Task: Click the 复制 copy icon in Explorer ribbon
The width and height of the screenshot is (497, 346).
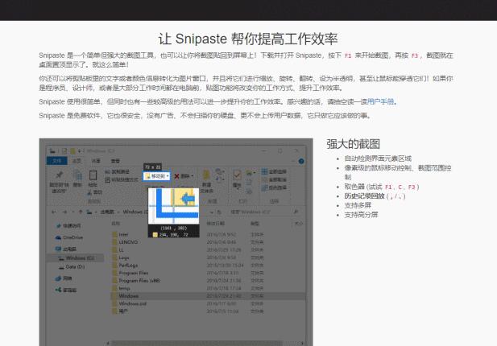Action: click(77, 175)
